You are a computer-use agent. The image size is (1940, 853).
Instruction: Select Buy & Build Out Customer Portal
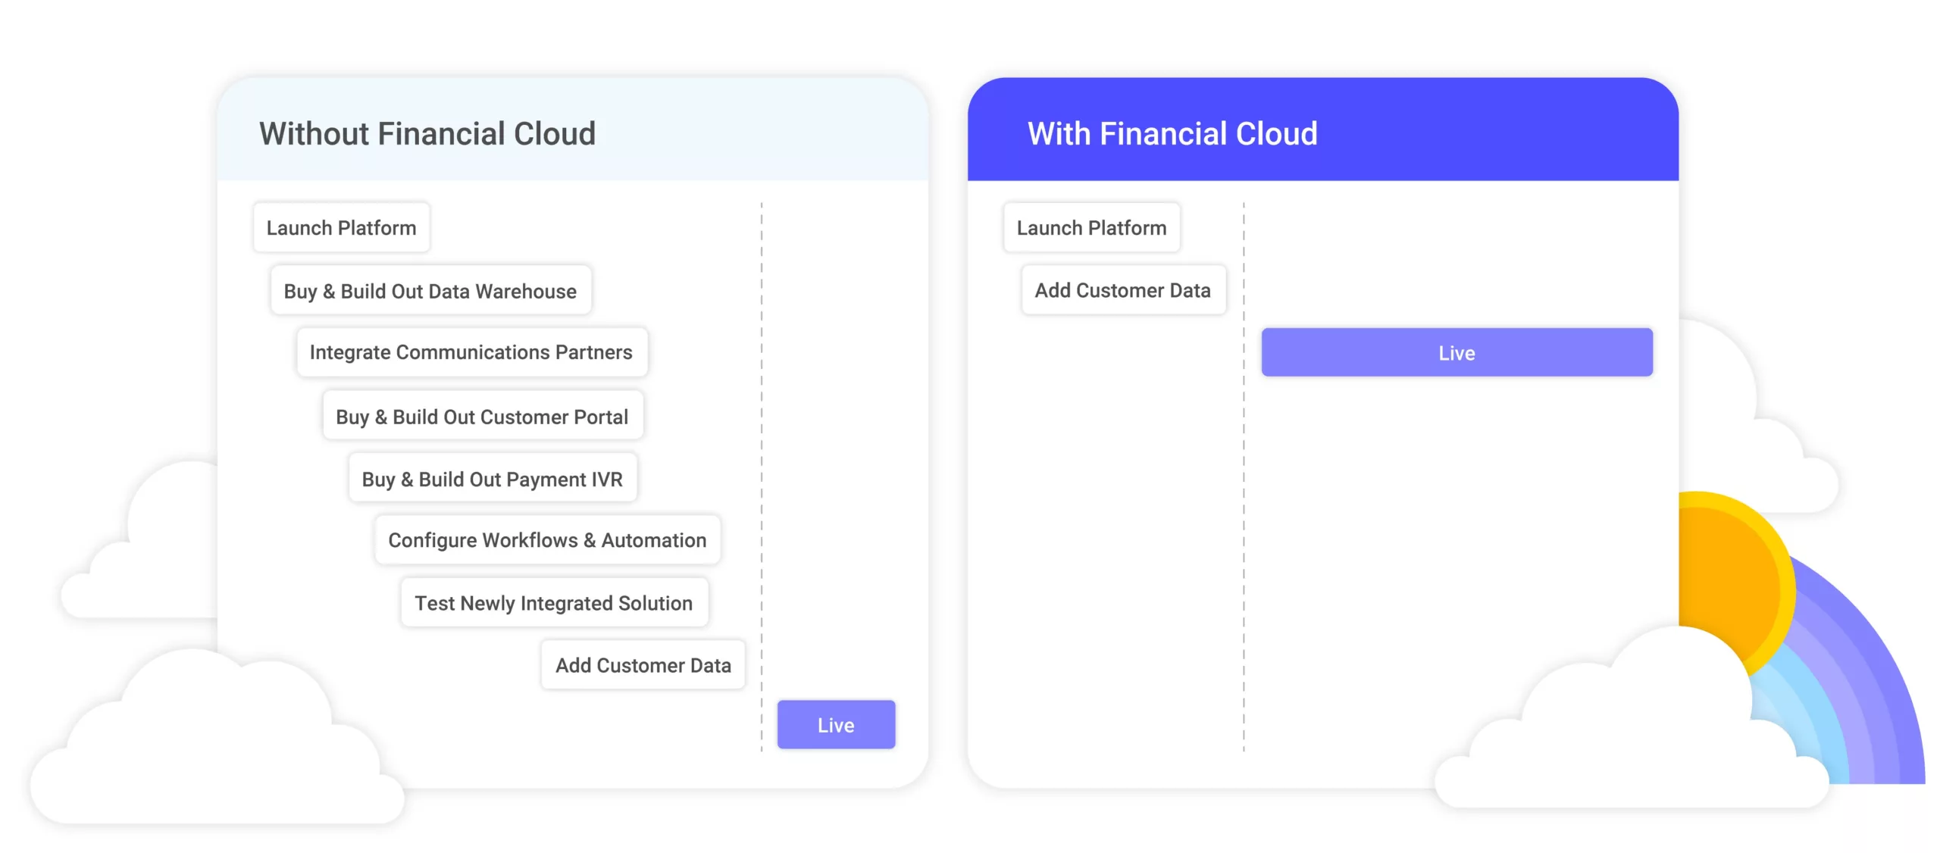tap(482, 416)
